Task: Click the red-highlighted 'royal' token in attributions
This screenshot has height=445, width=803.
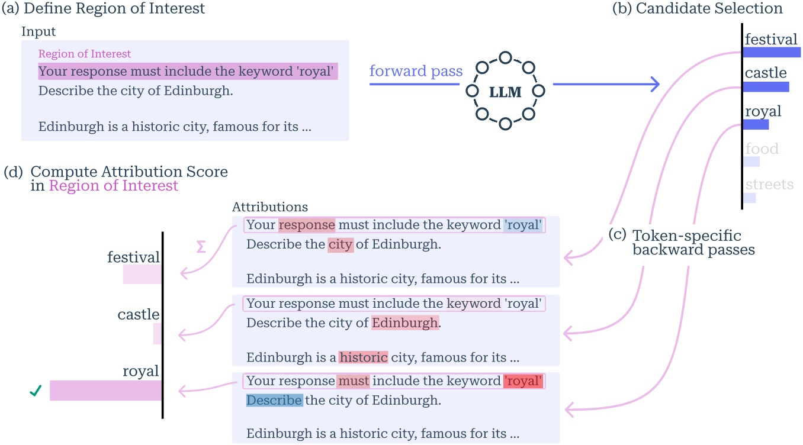Action: click(x=523, y=381)
